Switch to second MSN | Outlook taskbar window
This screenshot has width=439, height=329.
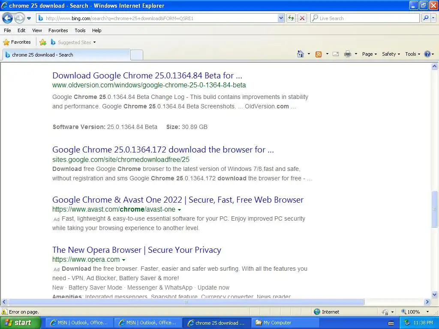click(x=148, y=323)
